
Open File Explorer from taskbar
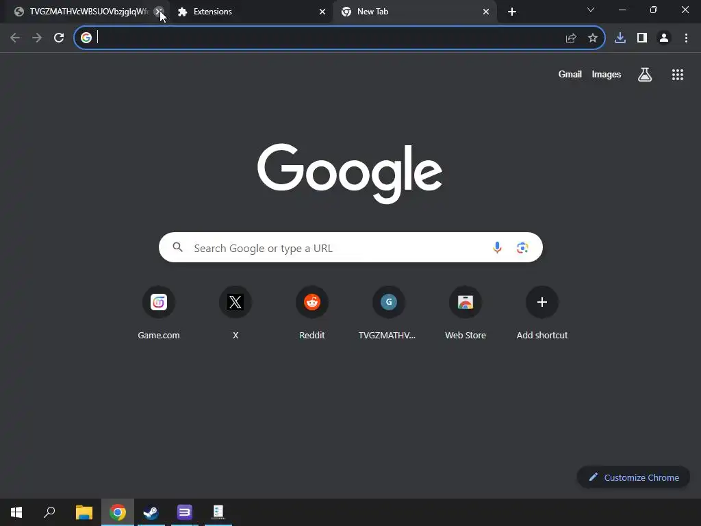tap(84, 512)
